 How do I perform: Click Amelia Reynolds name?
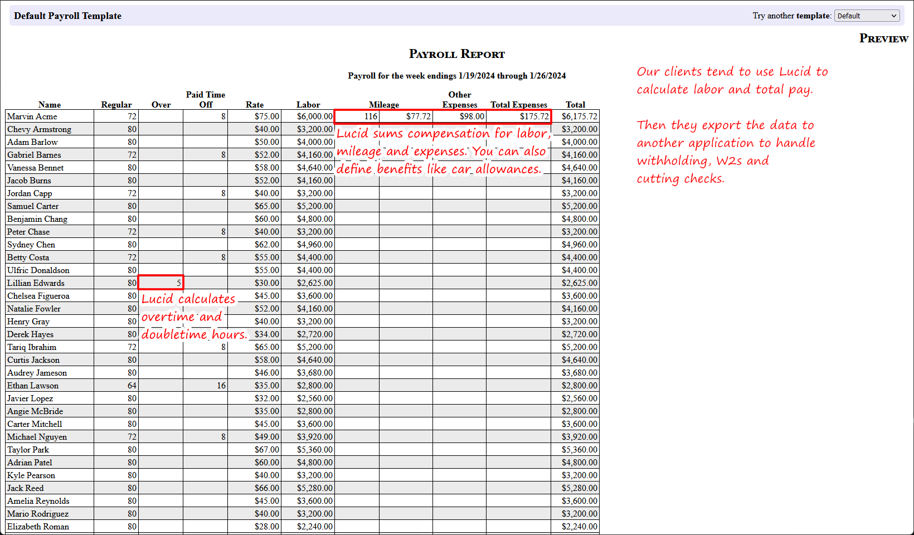(50, 501)
